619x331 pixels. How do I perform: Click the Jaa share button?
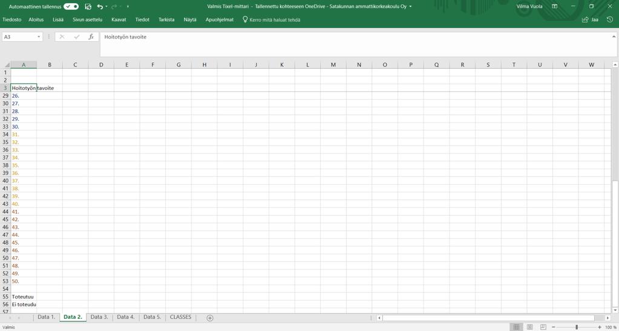pos(590,20)
